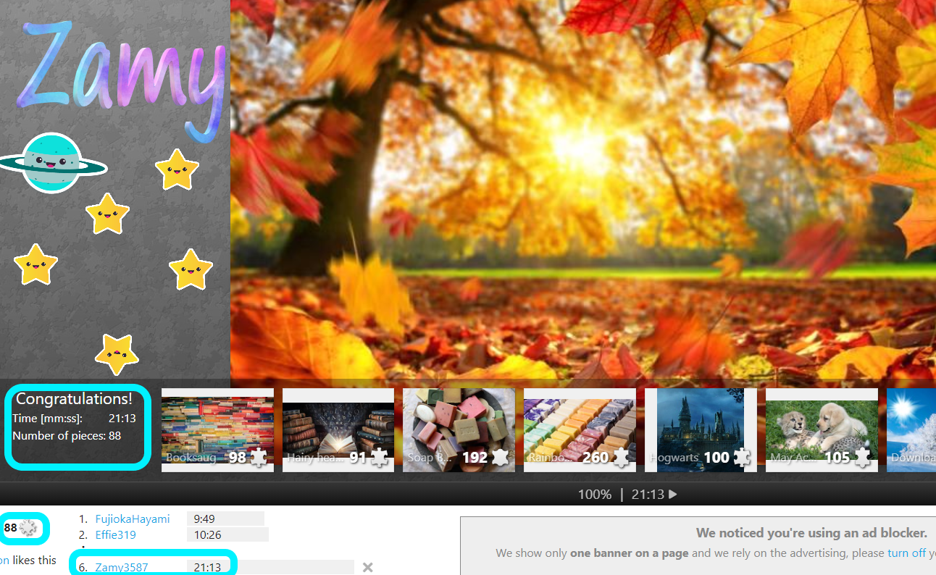Screen dimensions: 936x575
Task: Open the Hairy hea... 91-piece puzzle thumbnail
Action: [338, 430]
